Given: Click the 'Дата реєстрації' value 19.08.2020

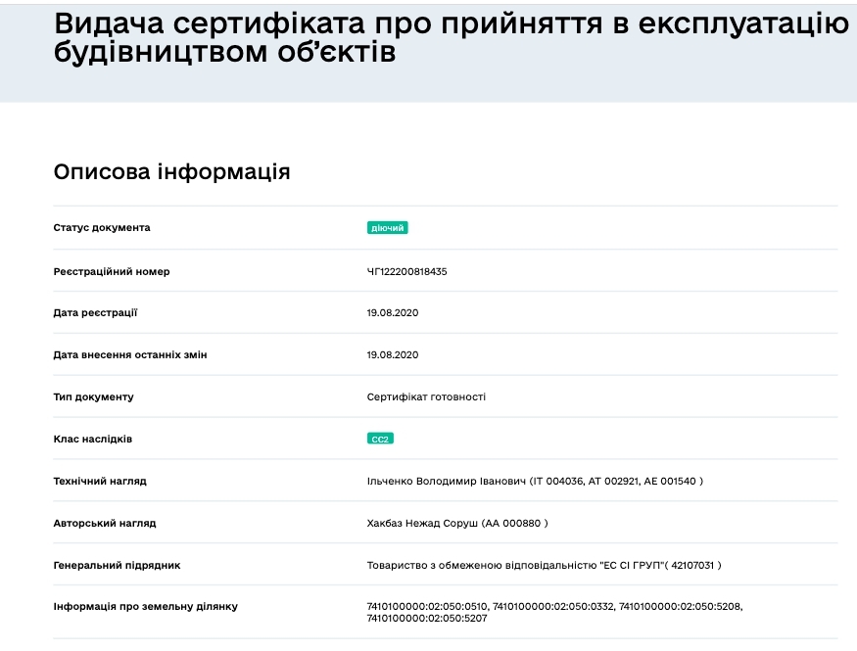Looking at the screenshot, I should pos(393,313).
